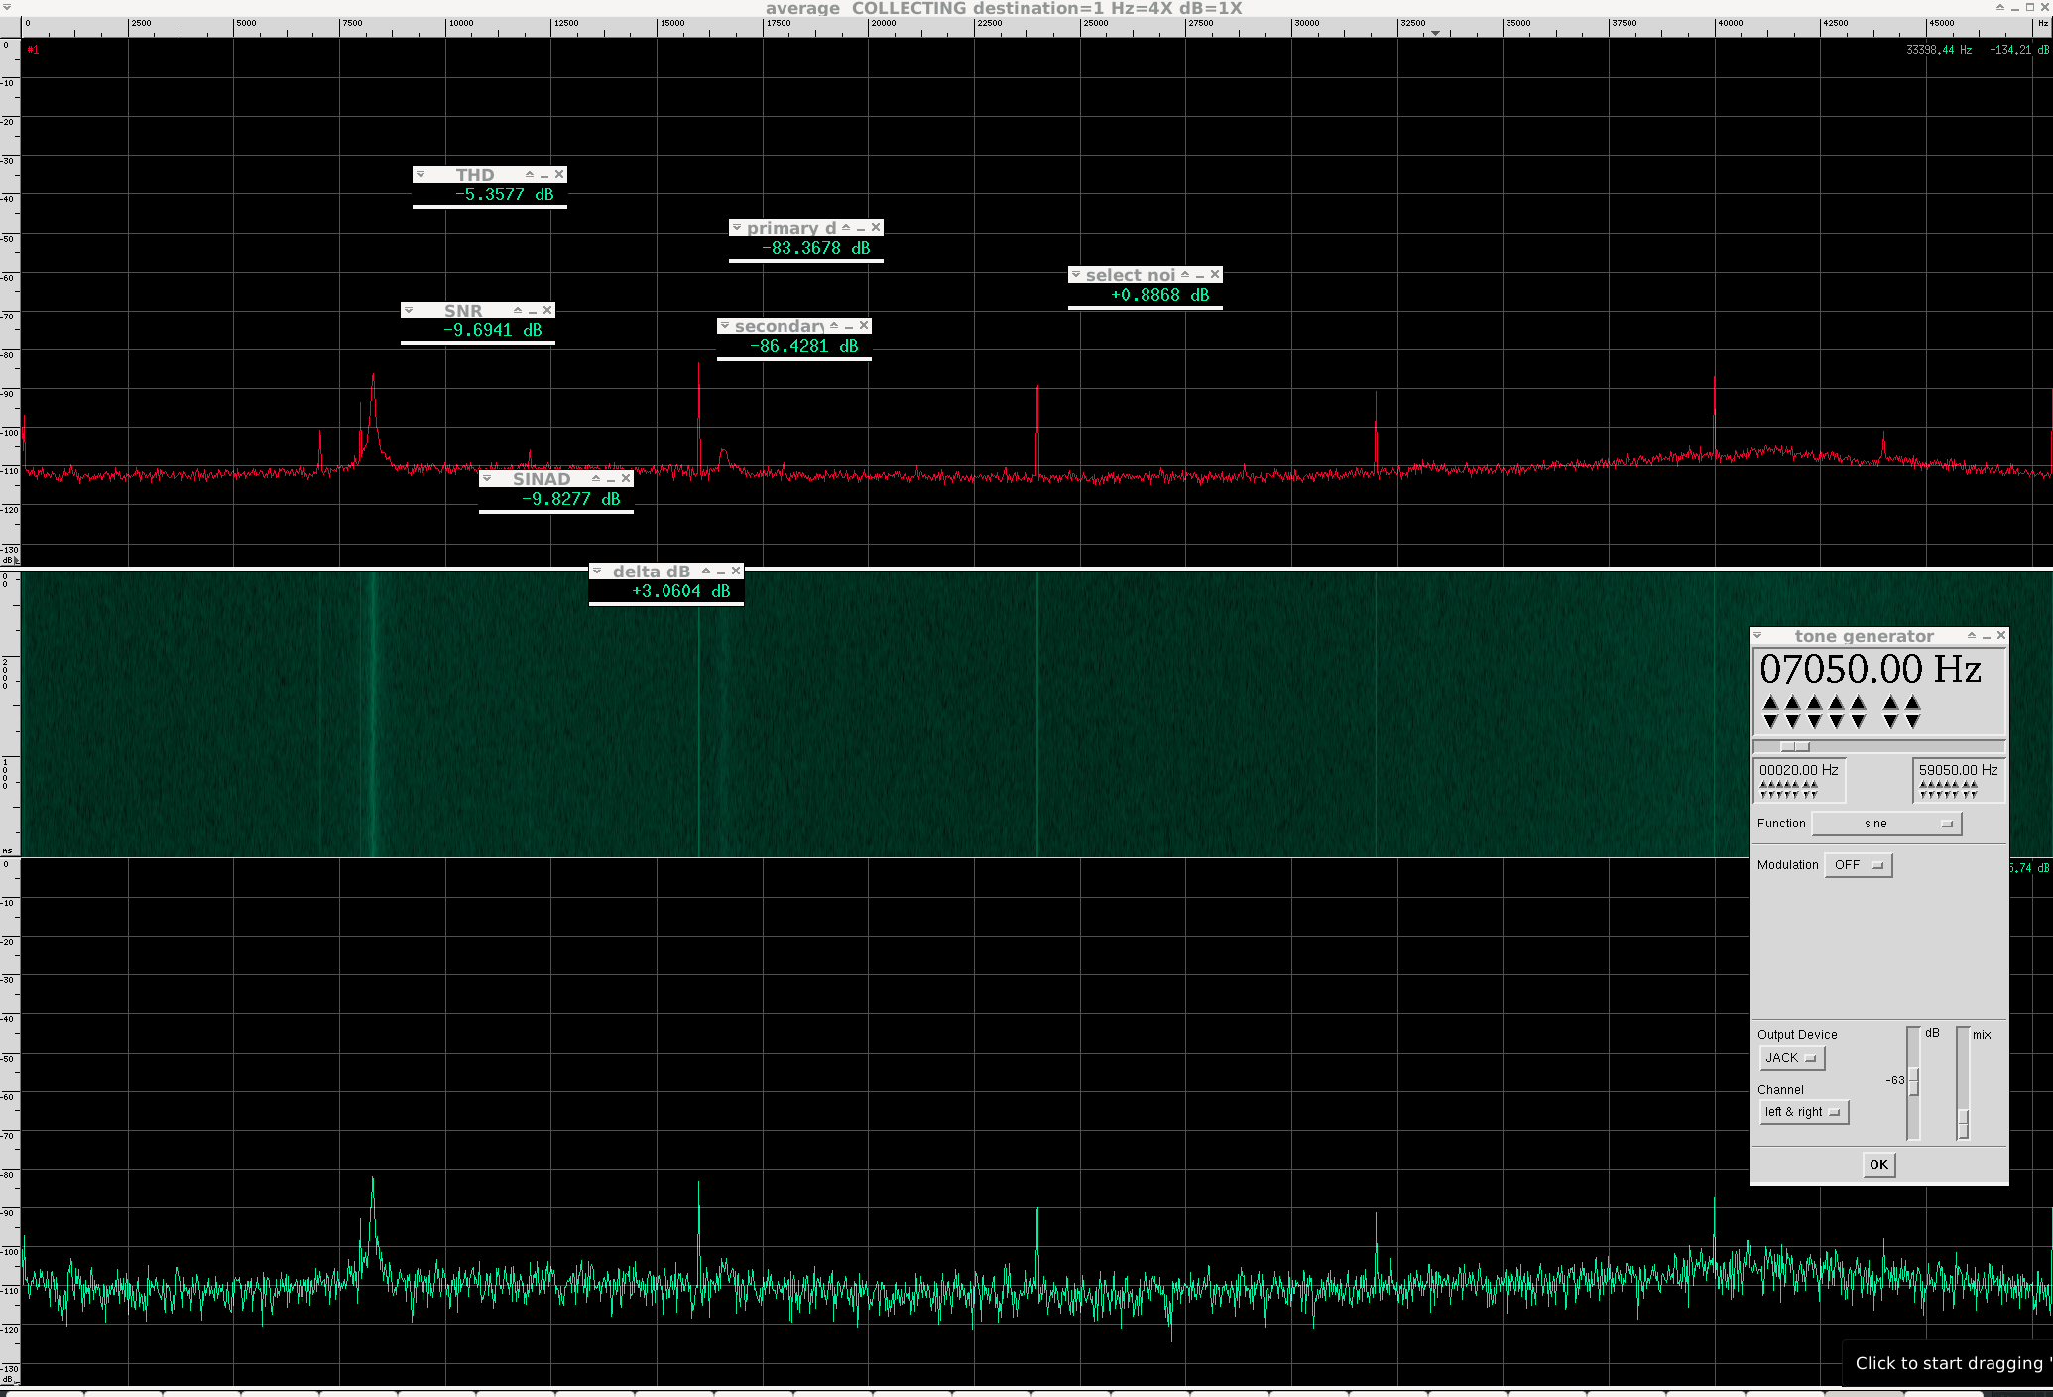
Task: Shade the SNR window with up-arrow icon
Action: pos(518,310)
